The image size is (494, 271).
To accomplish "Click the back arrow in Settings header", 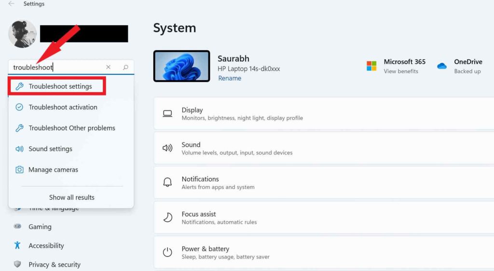I will point(12,4).
